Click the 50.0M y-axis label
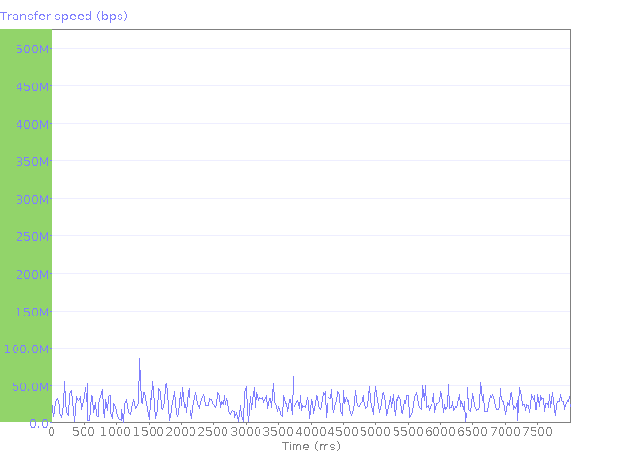The width and height of the screenshot is (622, 466). click(x=30, y=386)
